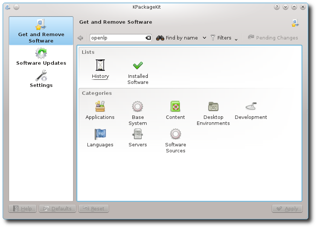Click the Defaults button
This screenshot has width=317, height=228.
[x=57, y=209]
